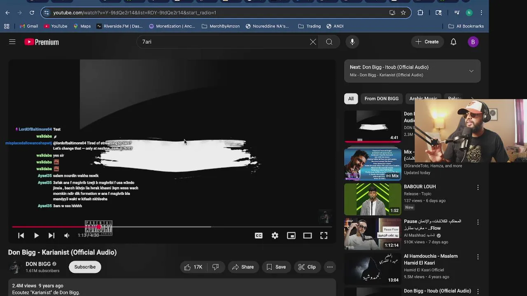This screenshot has width=527, height=296.
Task: Seek on the video progress bar
Action: [172, 227]
